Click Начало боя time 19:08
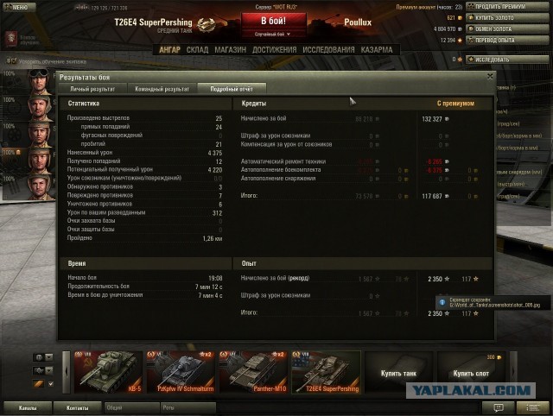553x416 pixels. tap(215, 278)
